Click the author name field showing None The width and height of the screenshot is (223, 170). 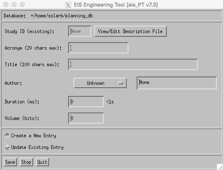[x=177, y=83]
